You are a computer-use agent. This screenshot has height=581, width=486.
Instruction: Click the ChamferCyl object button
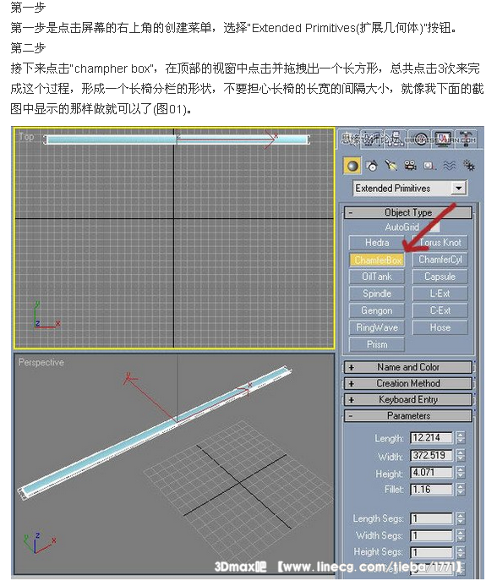click(440, 260)
